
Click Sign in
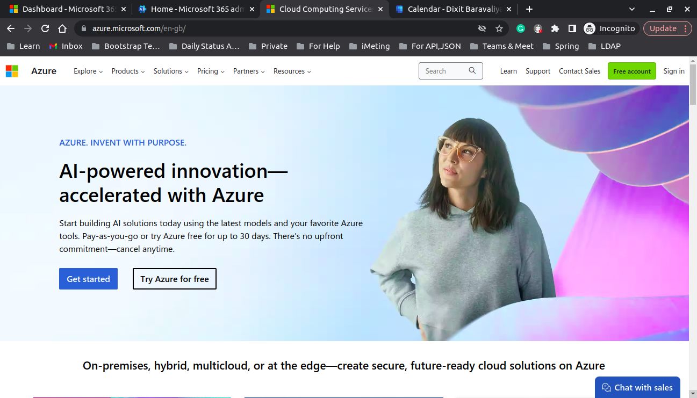[x=674, y=71]
